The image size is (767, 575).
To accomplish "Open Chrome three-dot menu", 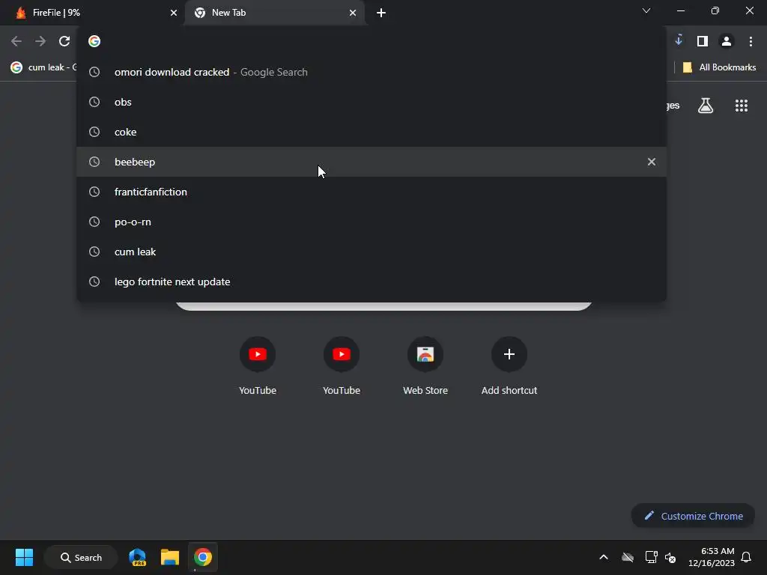I will [751, 42].
